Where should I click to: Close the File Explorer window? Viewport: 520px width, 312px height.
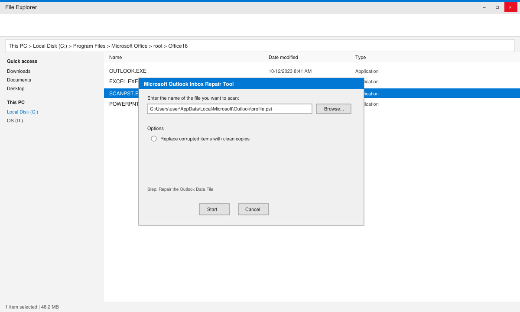[510, 7]
